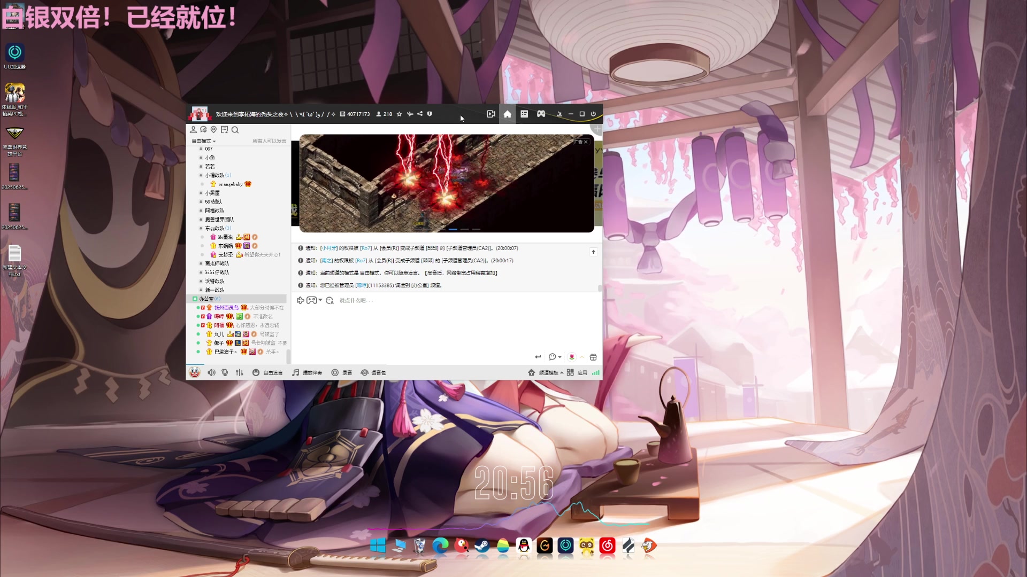Image resolution: width=1027 pixels, height=577 pixels.
Task: Click the clown face avatar in bottom bar
Action: [195, 372]
